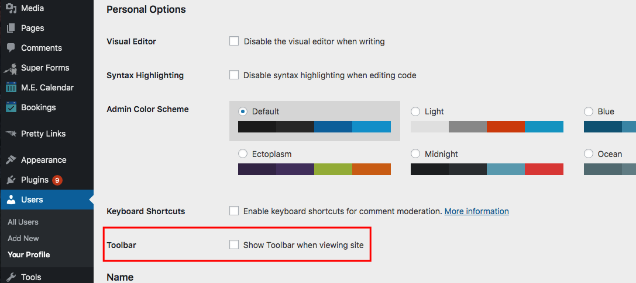Click the Light scheme color palette
This screenshot has height=283, width=636.
[487, 127]
